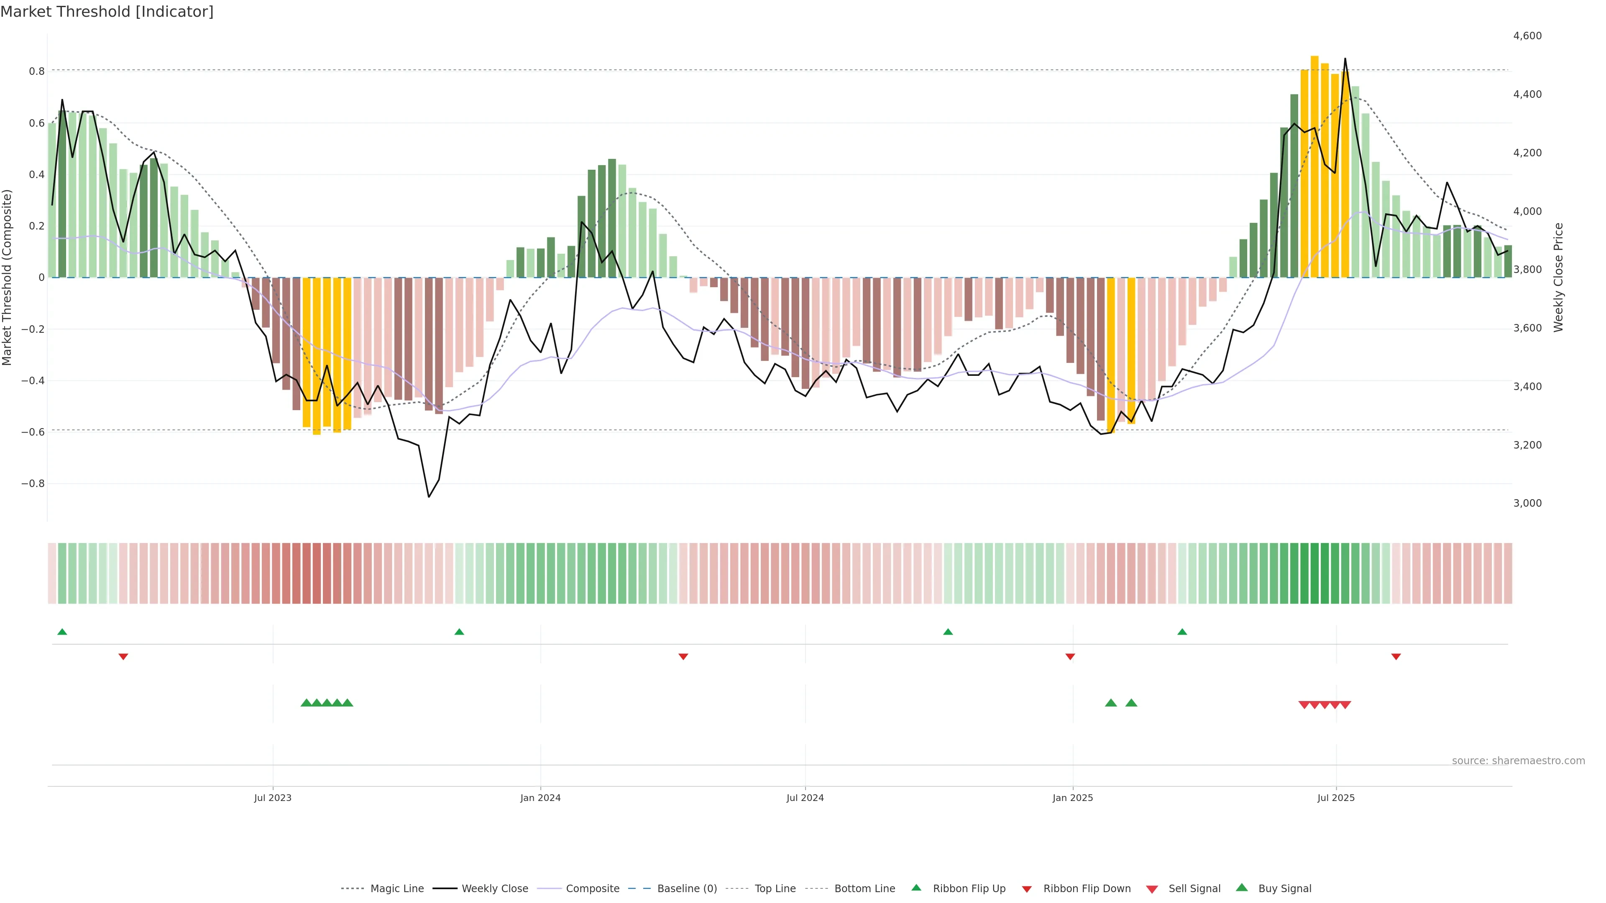Screen dimensions: 1606x903
Task: Click the ribbon flip up marker before Jan 2024
Action: tap(460, 632)
